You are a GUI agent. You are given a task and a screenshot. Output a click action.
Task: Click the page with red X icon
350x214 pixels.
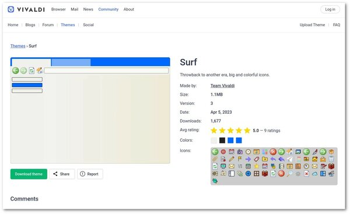(306, 174)
